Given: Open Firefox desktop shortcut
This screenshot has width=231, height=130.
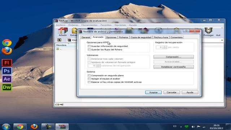Looking at the screenshot, I should [7, 51].
